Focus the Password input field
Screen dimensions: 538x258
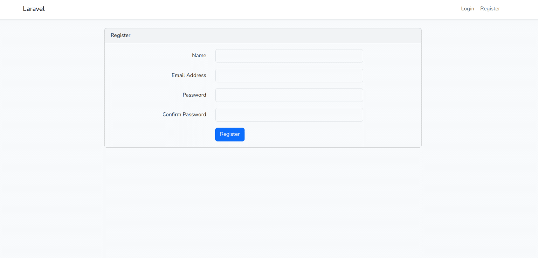[x=289, y=95]
